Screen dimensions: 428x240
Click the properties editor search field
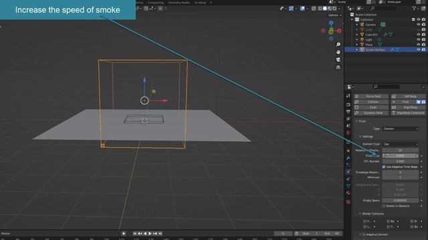[387, 87]
